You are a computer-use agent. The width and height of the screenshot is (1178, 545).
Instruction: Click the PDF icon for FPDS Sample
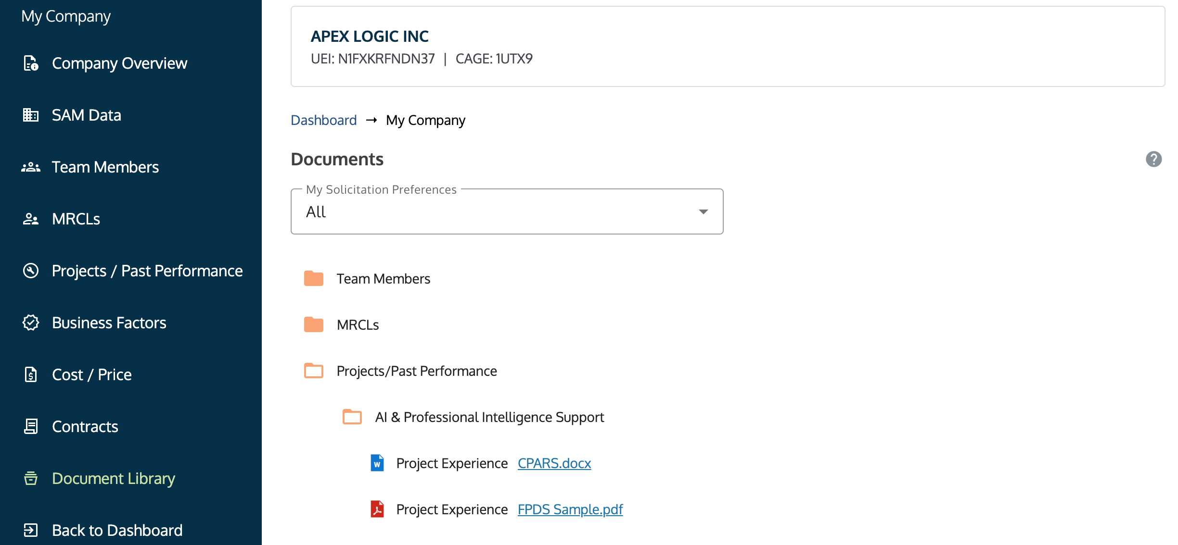[377, 509]
